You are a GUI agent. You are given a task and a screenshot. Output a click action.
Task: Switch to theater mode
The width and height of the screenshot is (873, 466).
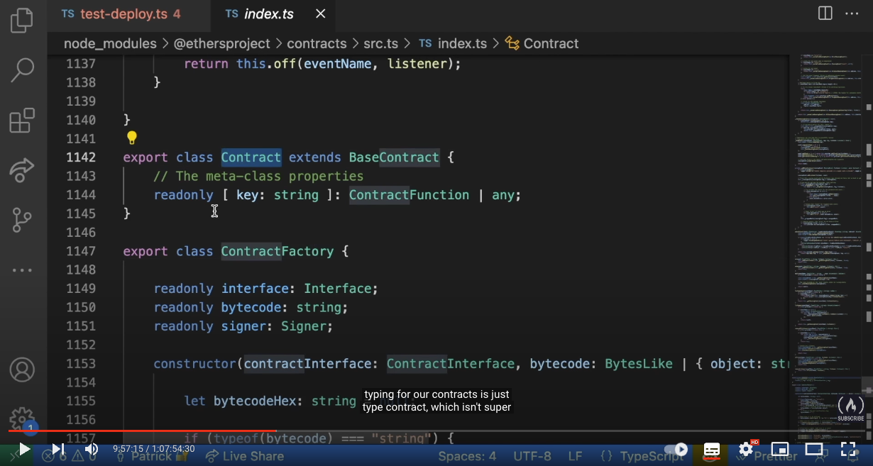[814, 449]
